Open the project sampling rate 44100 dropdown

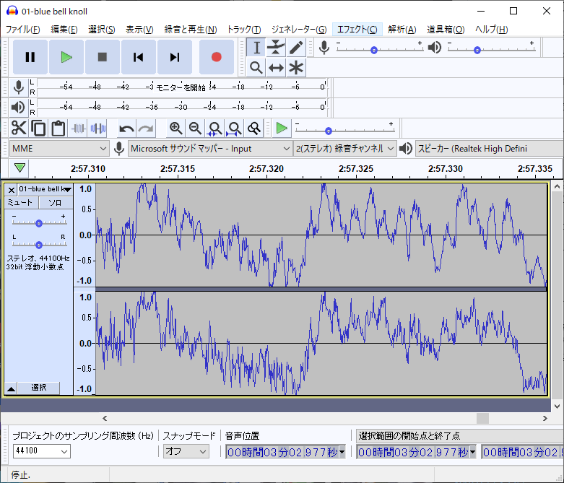coord(42,451)
